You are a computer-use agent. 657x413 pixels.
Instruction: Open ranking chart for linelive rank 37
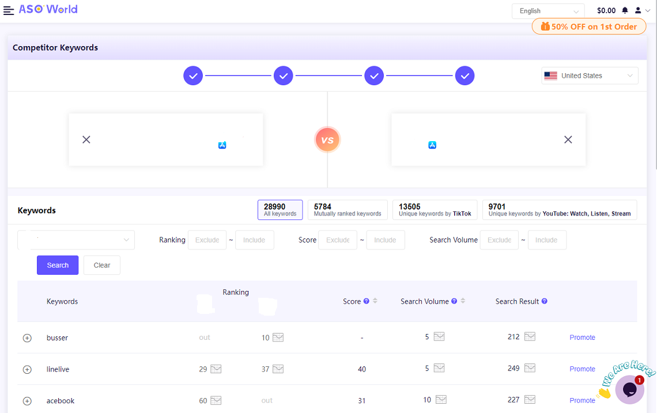coord(278,369)
